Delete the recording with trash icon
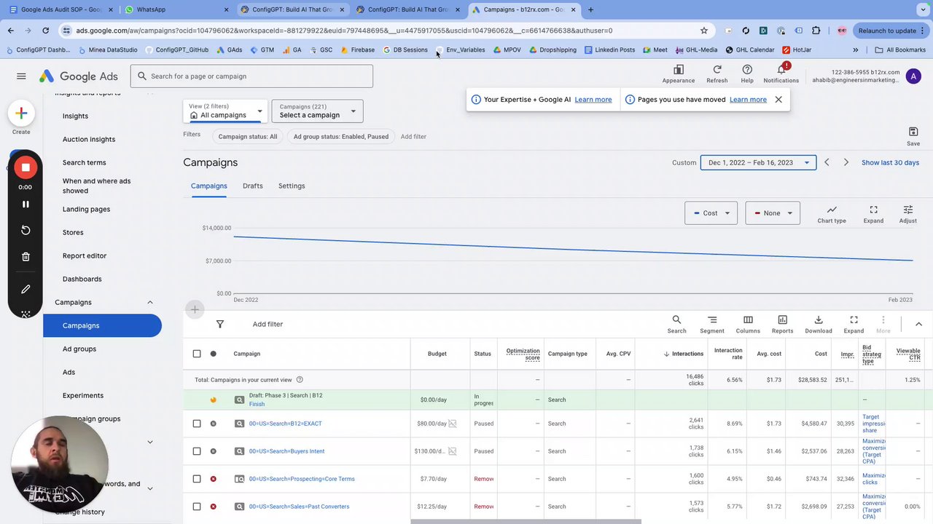This screenshot has width=933, height=524. [26, 256]
